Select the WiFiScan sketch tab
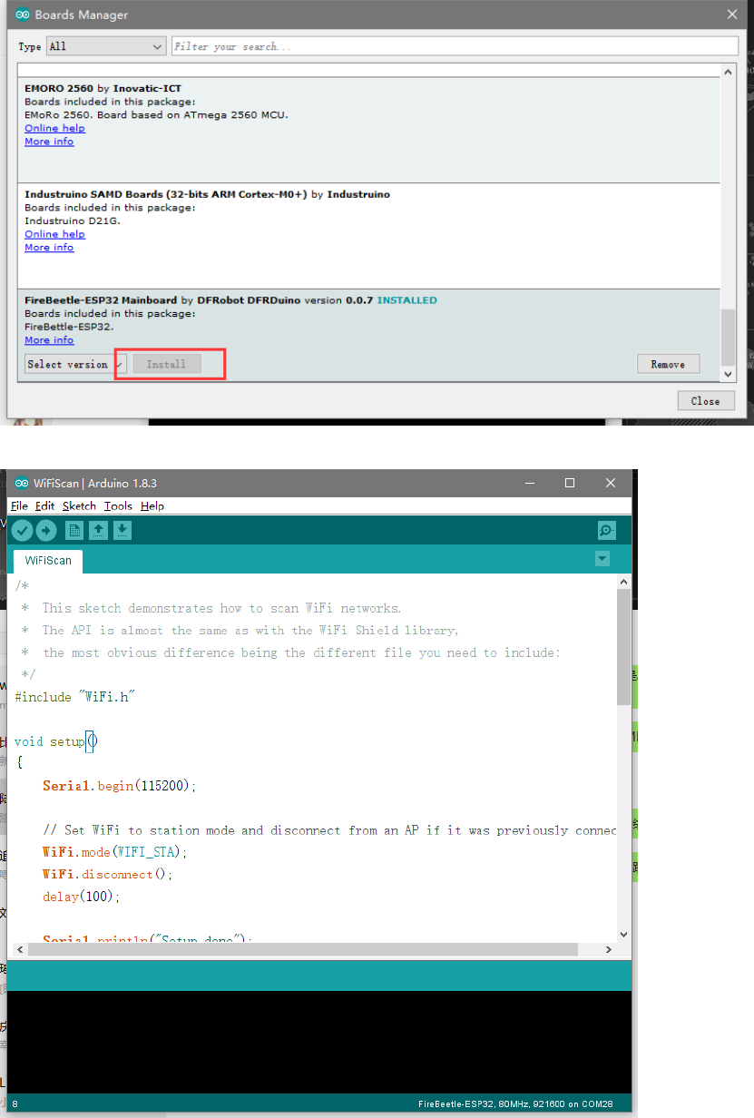This screenshot has height=1118, width=754. pos(48,561)
